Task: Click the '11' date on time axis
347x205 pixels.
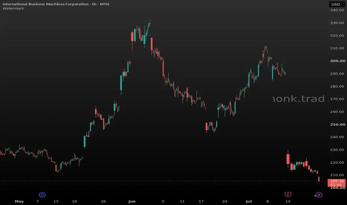Action: pyautogui.click(x=182, y=201)
